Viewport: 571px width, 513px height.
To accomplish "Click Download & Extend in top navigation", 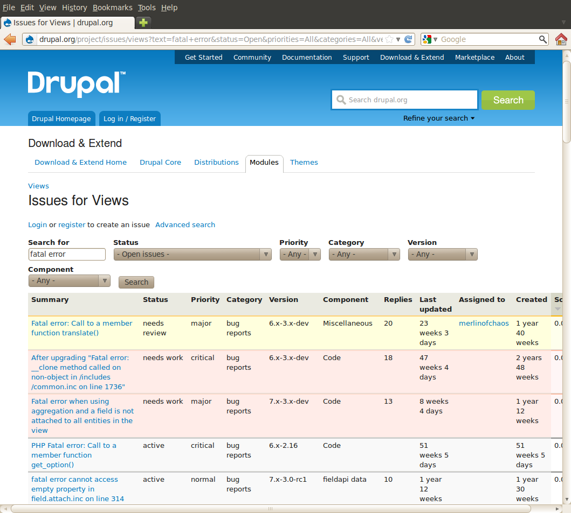I will 412,58.
